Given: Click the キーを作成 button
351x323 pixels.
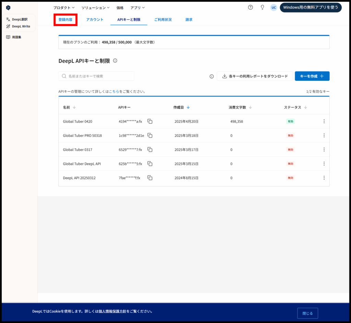Looking at the screenshot, I should tap(312, 76).
